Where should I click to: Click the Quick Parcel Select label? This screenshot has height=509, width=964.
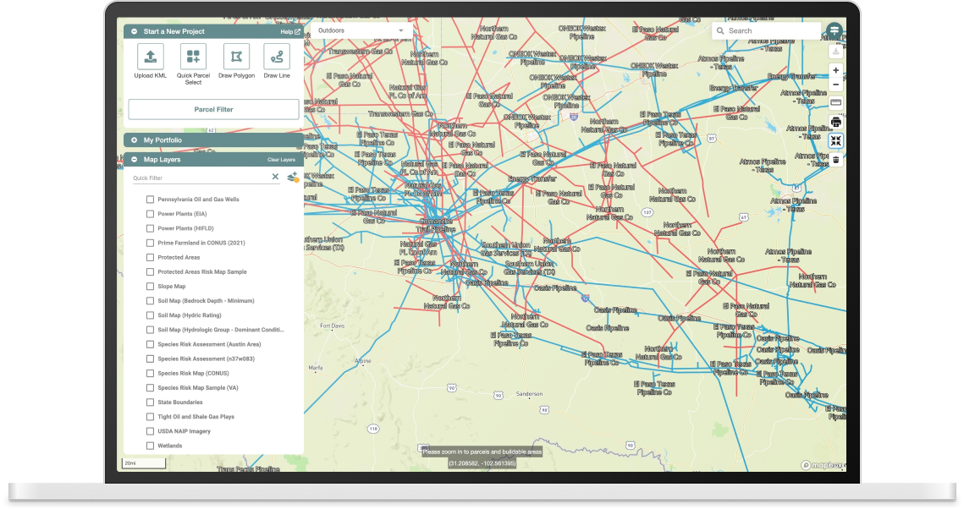[x=193, y=79]
